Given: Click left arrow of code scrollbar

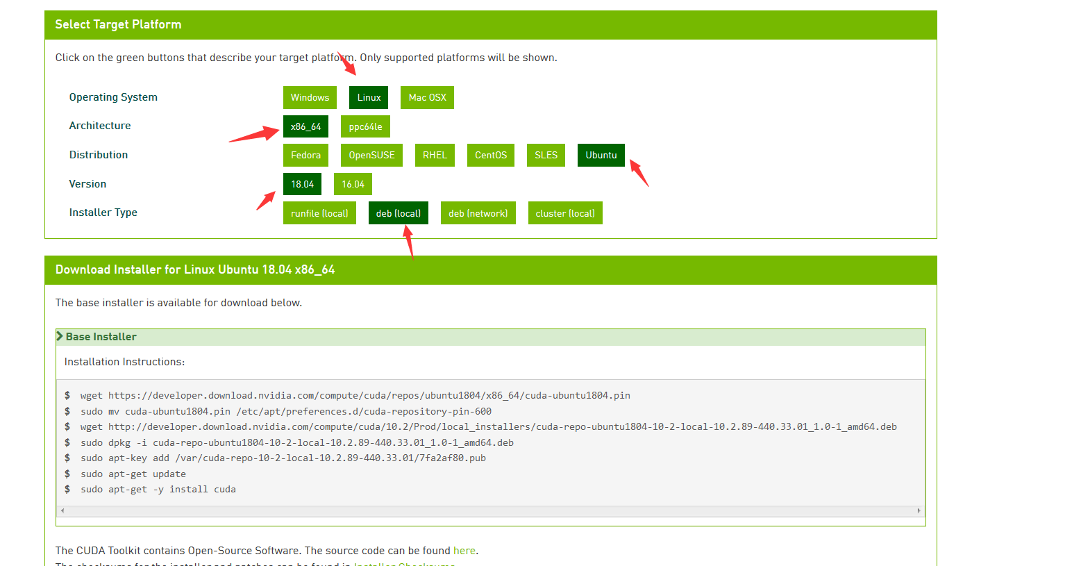Looking at the screenshot, I should pyautogui.click(x=62, y=510).
